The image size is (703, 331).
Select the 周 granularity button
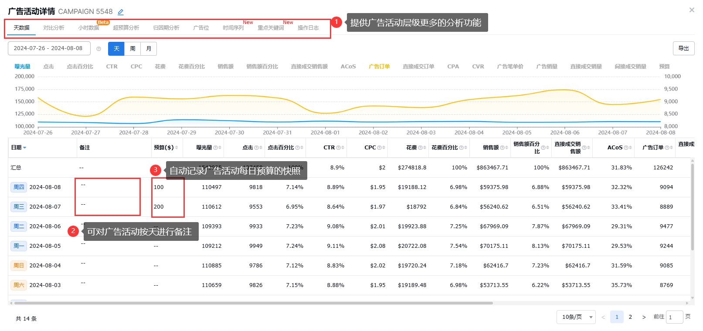coord(132,49)
